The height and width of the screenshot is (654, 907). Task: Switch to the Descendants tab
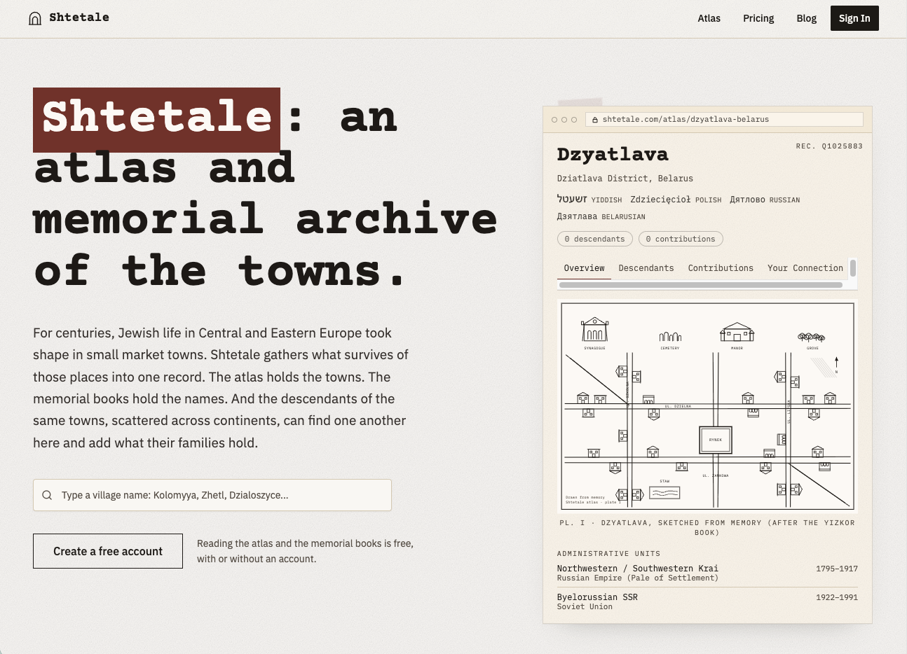tap(646, 268)
